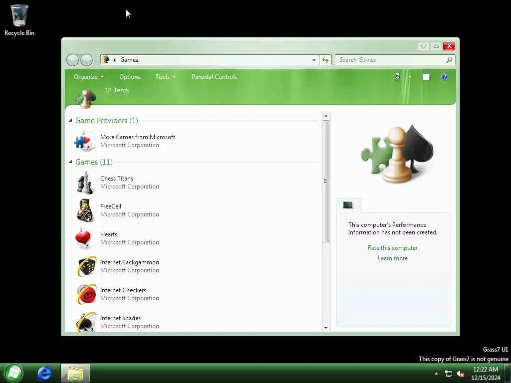511x383 pixels.
Task: Click Options in the toolbar
Action: coord(130,77)
